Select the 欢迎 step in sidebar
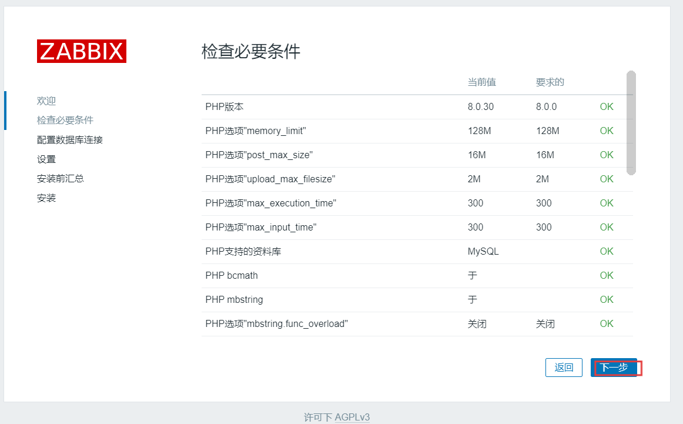 click(x=46, y=101)
